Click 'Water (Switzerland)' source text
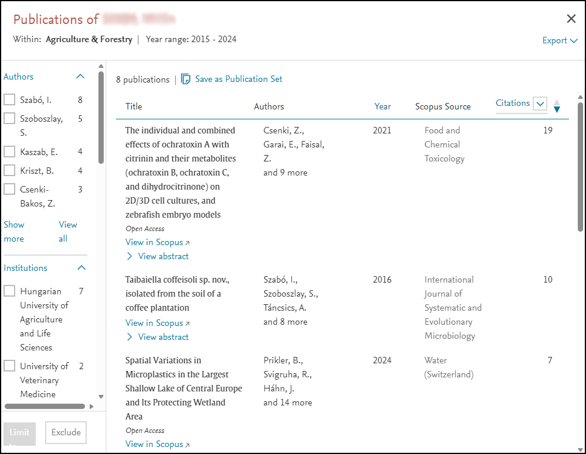The height and width of the screenshot is (454, 586). coord(449,367)
